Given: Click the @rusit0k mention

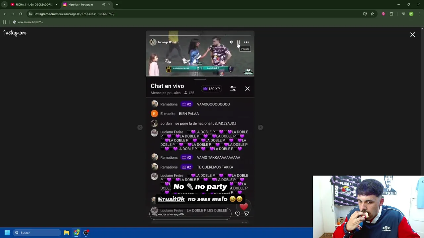Looking at the screenshot, I should (171, 199).
